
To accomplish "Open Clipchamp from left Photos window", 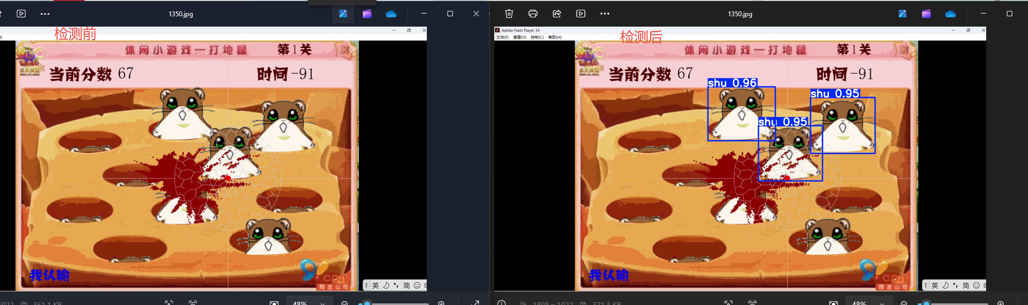I will 367,14.
